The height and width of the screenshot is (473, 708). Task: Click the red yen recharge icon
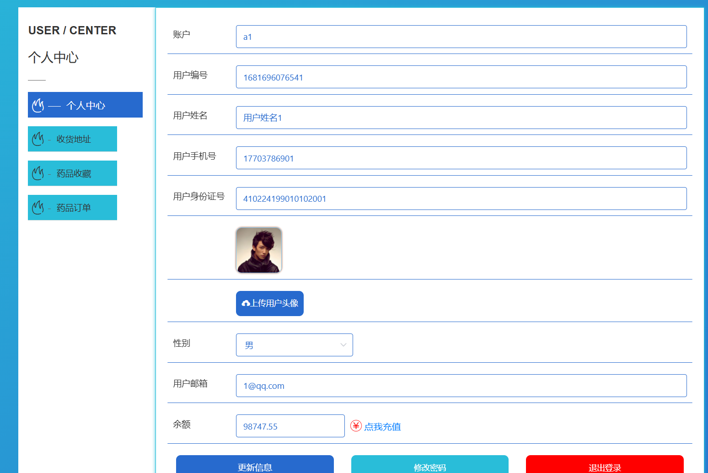coord(356,426)
